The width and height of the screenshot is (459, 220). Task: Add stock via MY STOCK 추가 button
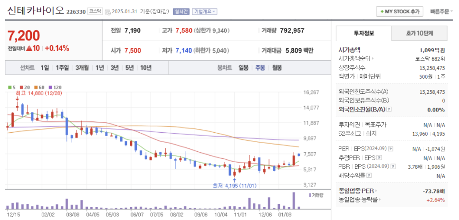pos(400,12)
